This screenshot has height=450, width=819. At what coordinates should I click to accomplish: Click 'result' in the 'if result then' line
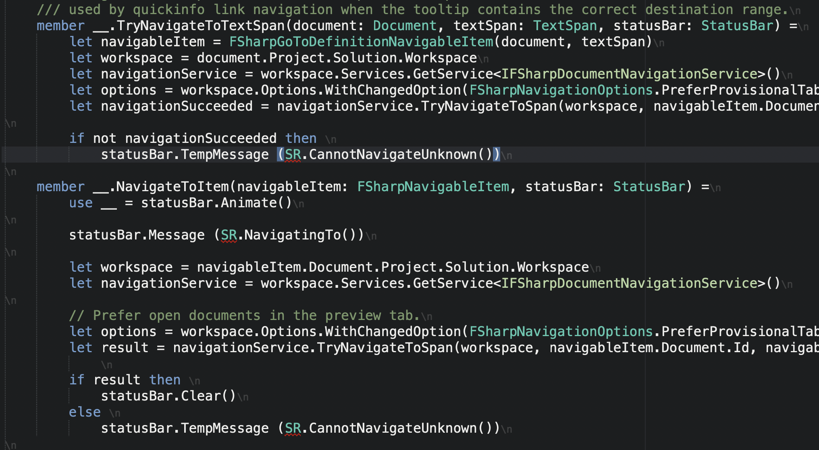pyautogui.click(x=116, y=380)
